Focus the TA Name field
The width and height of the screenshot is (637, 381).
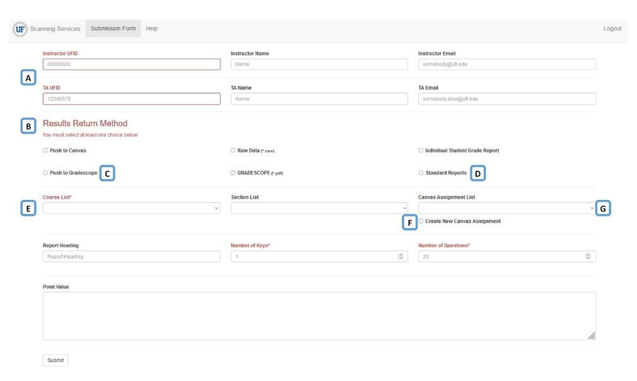click(x=319, y=98)
